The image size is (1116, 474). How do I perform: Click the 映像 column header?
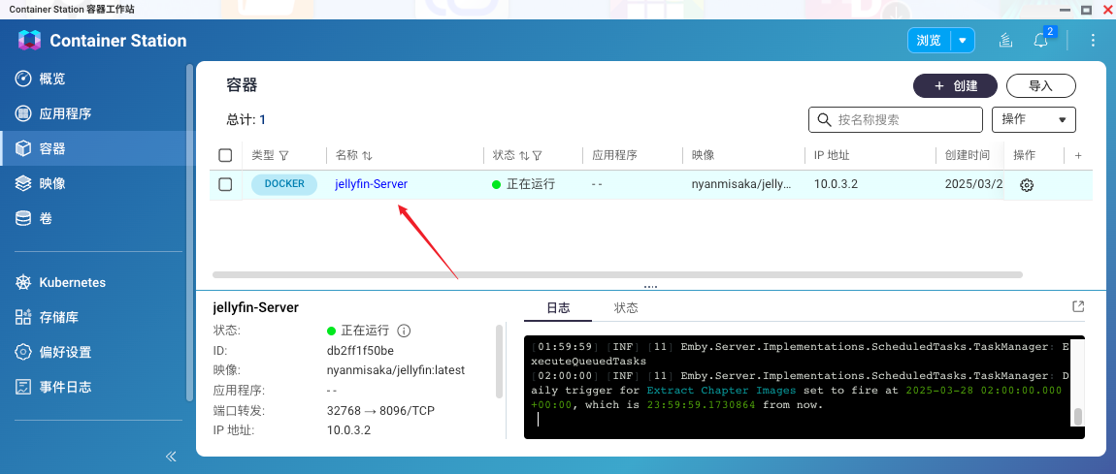click(x=704, y=155)
